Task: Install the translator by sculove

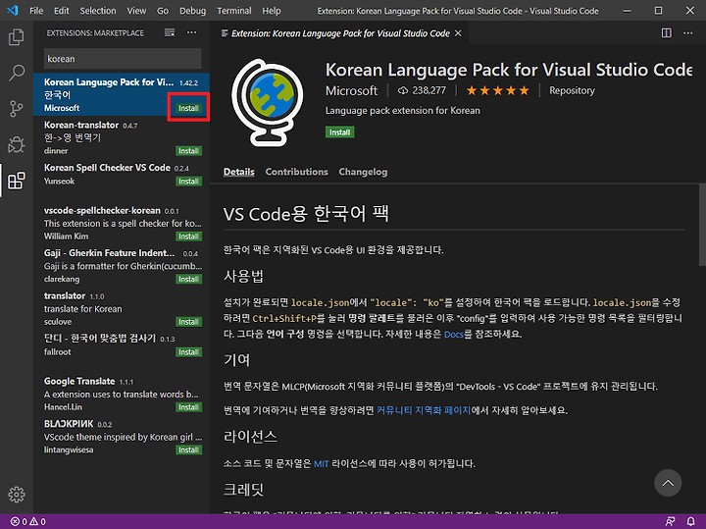Action: pos(188,322)
